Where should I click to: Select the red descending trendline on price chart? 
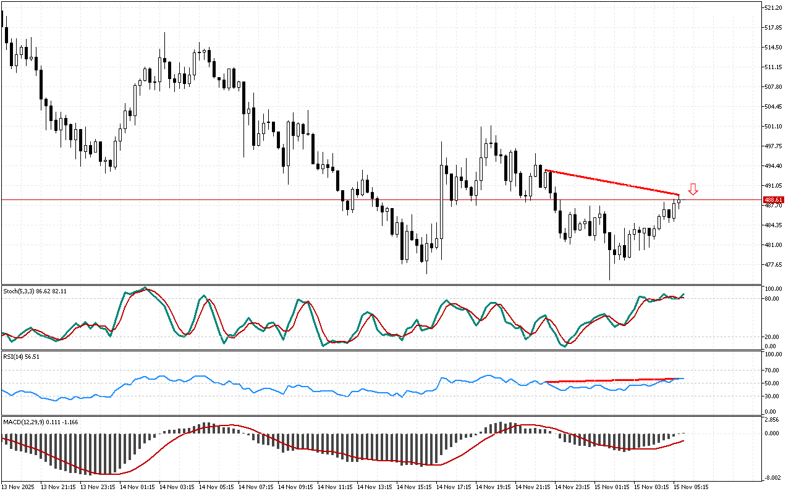tap(612, 182)
